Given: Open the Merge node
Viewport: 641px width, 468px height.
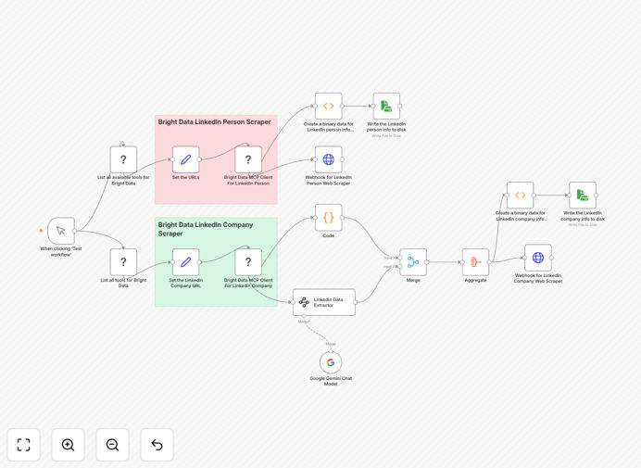Looking at the screenshot, I should (413, 262).
